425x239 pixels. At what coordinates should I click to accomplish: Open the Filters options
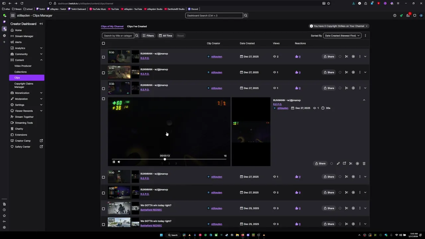click(148, 36)
